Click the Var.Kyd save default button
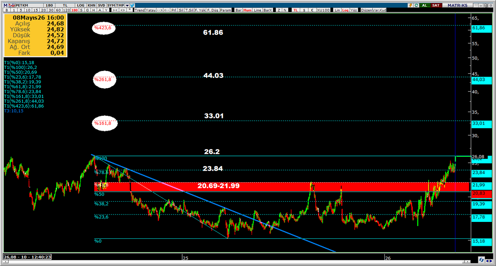This screenshot has height=266, width=496. (x=379, y=10)
